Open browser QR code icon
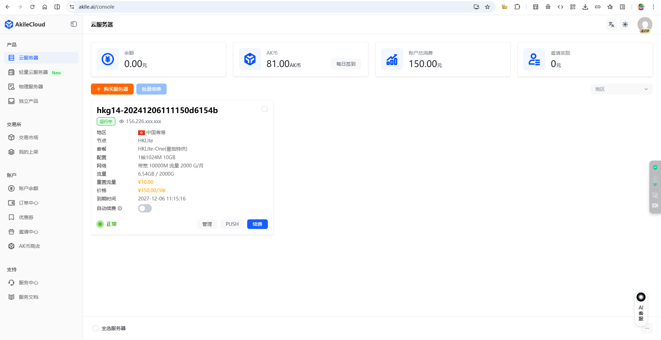Image resolution: width=661 pixels, height=340 pixels. [573, 7]
